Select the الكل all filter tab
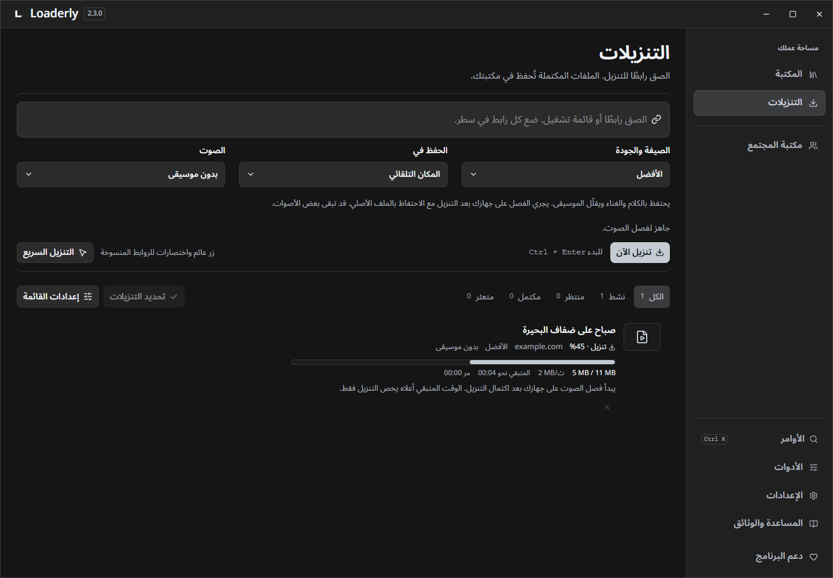Screen dimensions: 833x578 pyautogui.click(x=652, y=297)
